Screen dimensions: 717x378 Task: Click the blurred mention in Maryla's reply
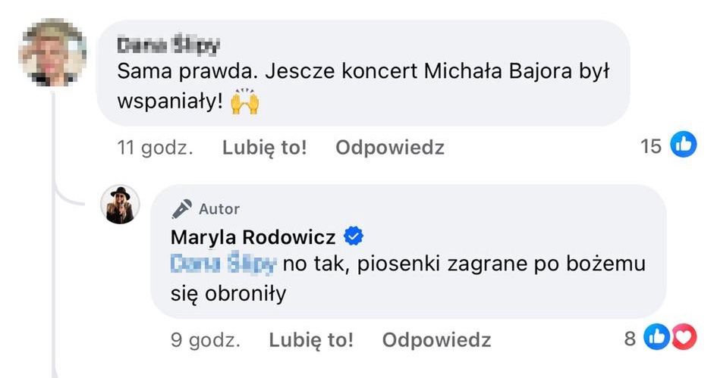click(225, 264)
